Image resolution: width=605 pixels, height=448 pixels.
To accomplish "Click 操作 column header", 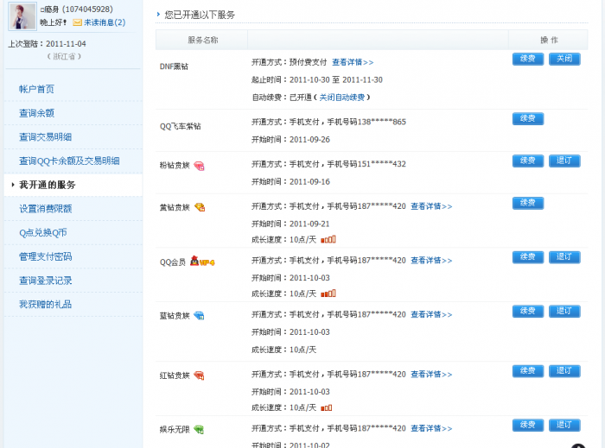I will tap(549, 40).
